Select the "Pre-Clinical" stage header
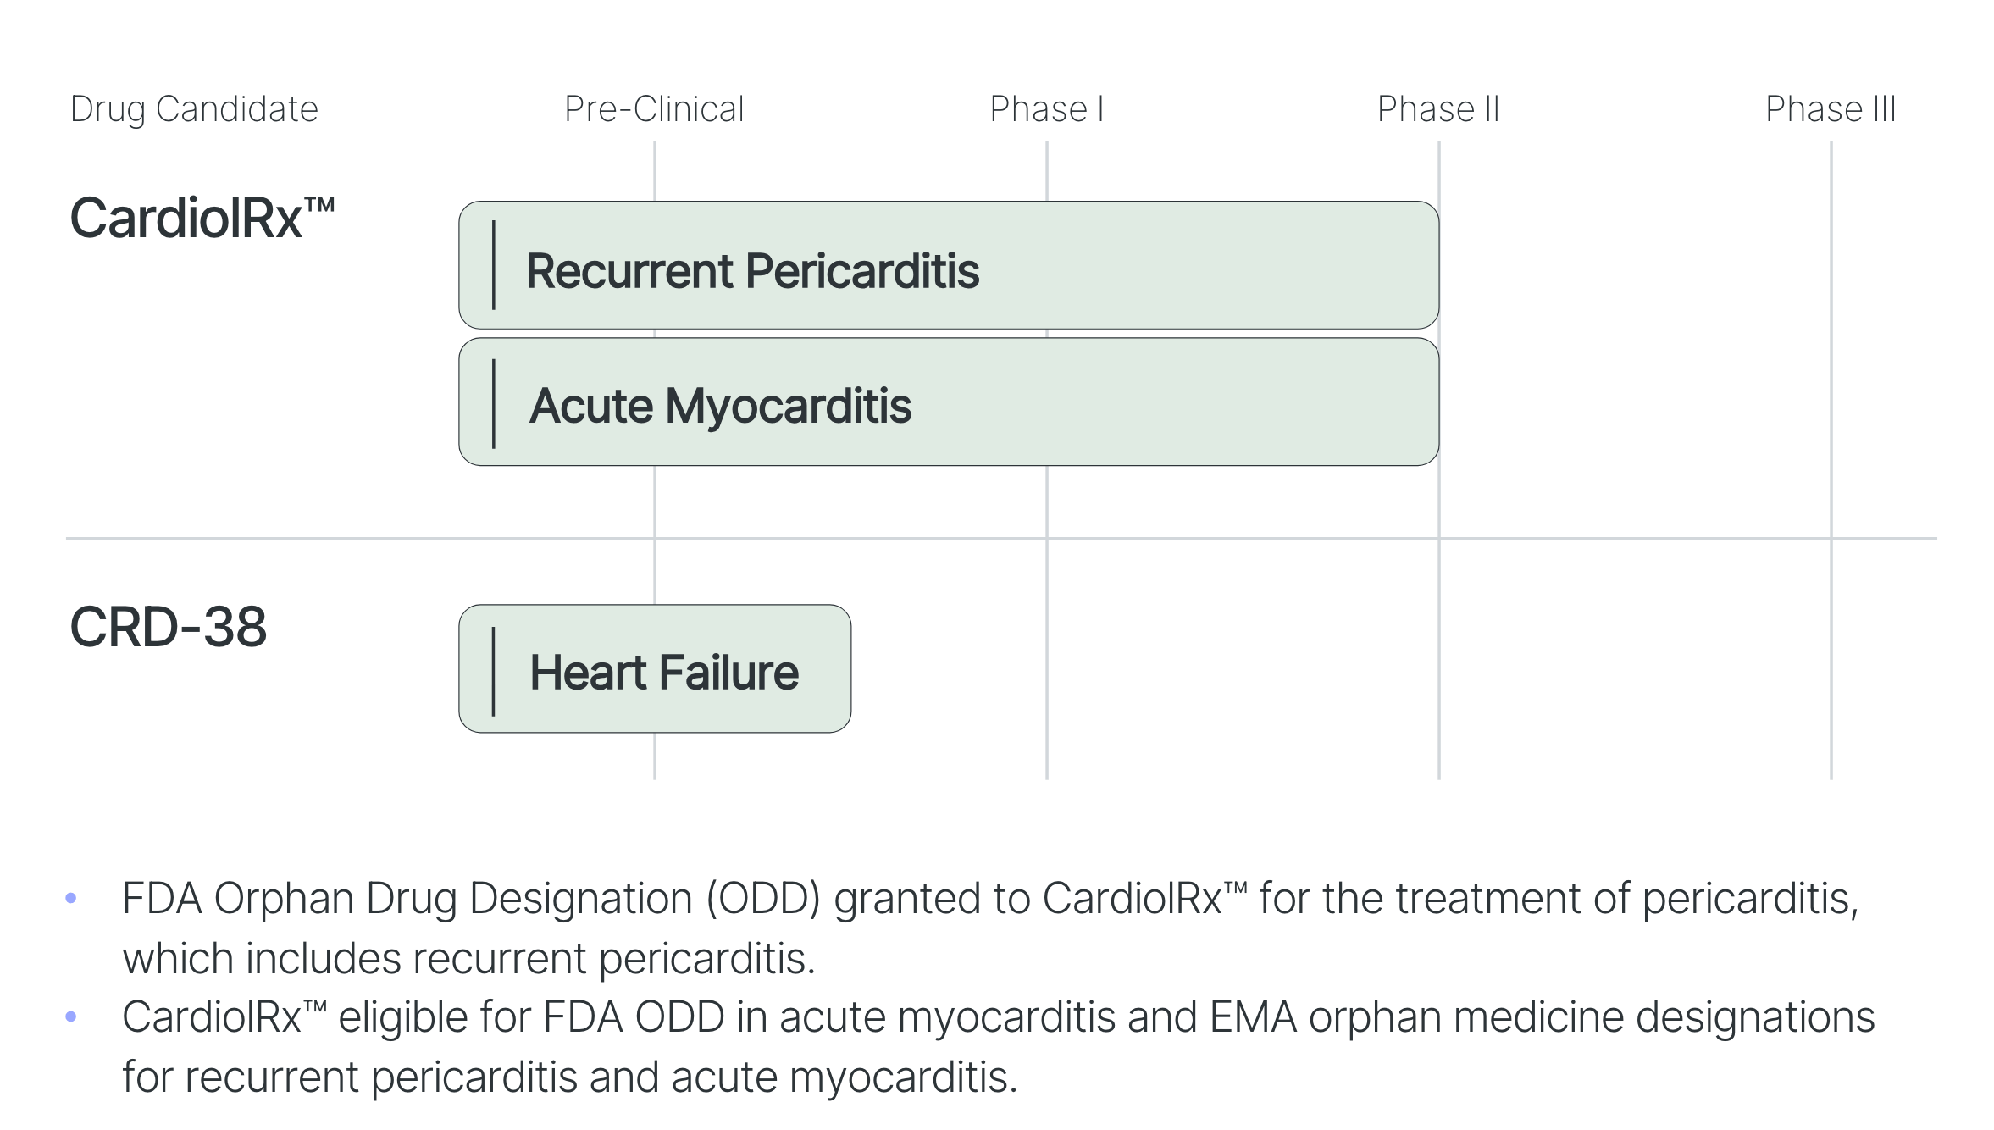The height and width of the screenshot is (1130, 1994). 654,109
